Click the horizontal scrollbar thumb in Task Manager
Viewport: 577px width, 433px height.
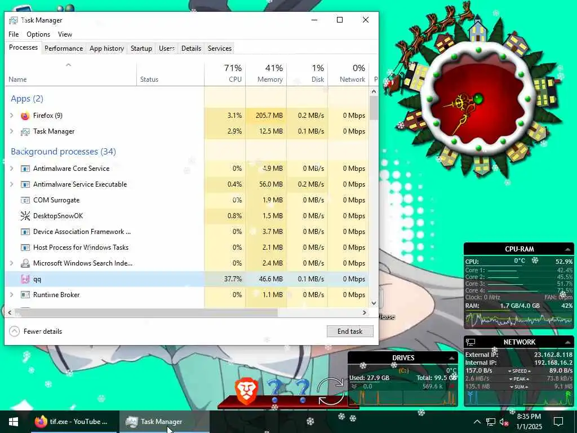coord(147,312)
